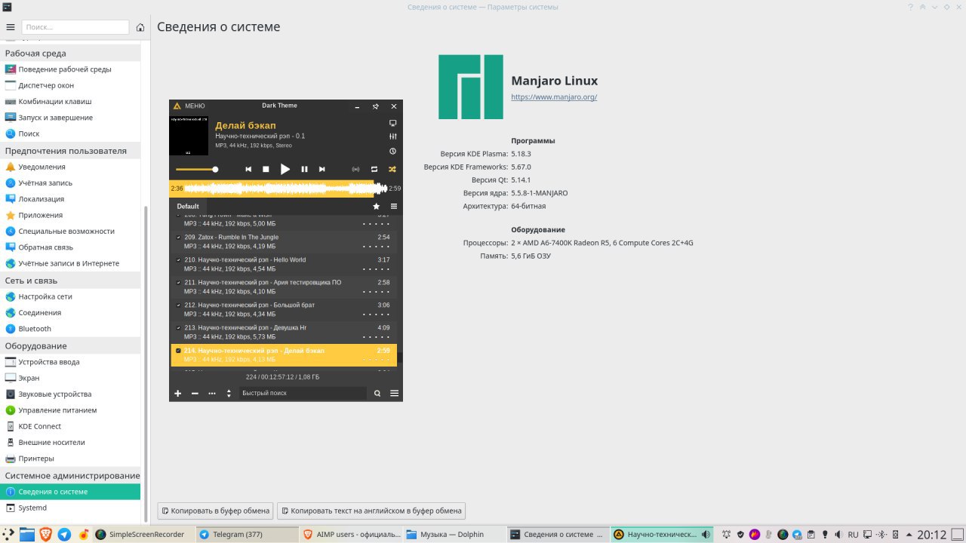Open AIMP bottom-right playlist menu
The image size is (966, 543).
pyautogui.click(x=394, y=393)
